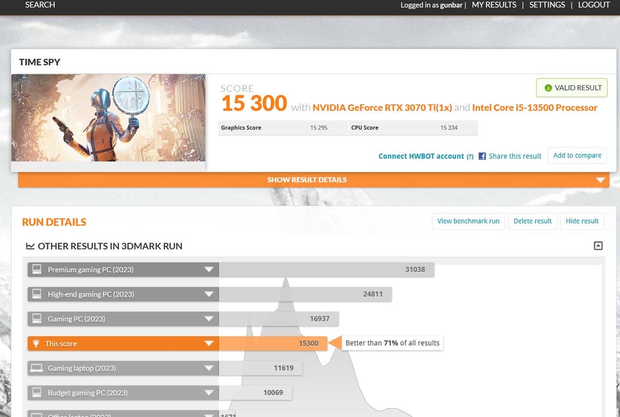
Task: Open the Search menu item
Action: coord(40,5)
